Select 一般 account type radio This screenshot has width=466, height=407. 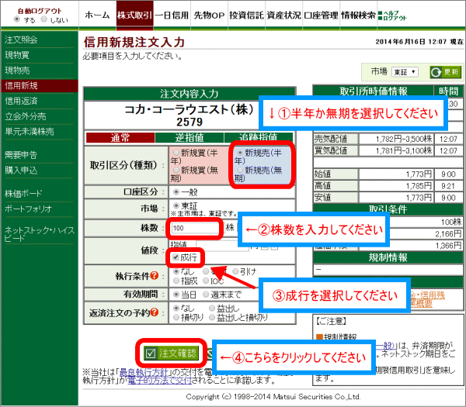(176, 192)
